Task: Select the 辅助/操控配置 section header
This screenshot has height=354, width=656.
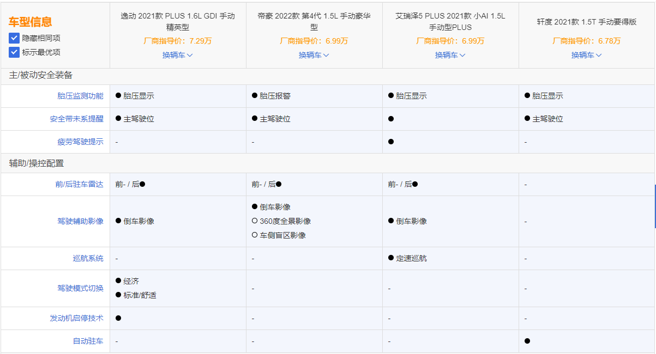Action: (37, 163)
